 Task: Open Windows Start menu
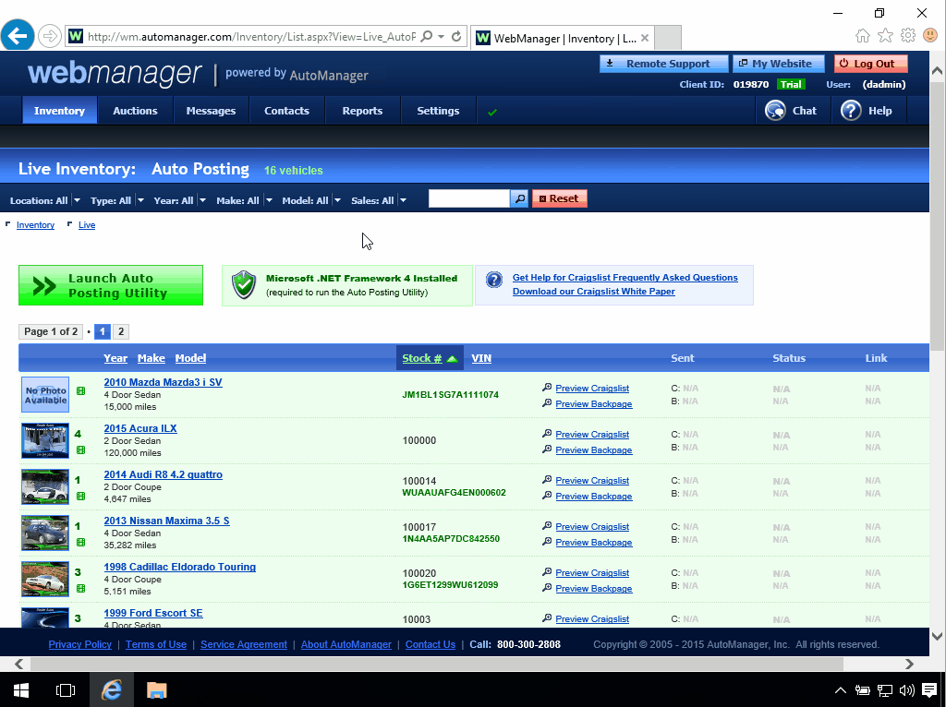point(21,690)
